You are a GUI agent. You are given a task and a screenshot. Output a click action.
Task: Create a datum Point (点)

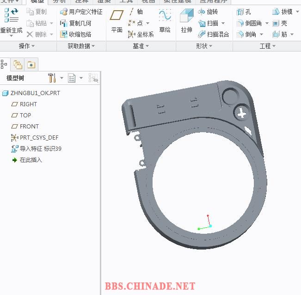135,23
